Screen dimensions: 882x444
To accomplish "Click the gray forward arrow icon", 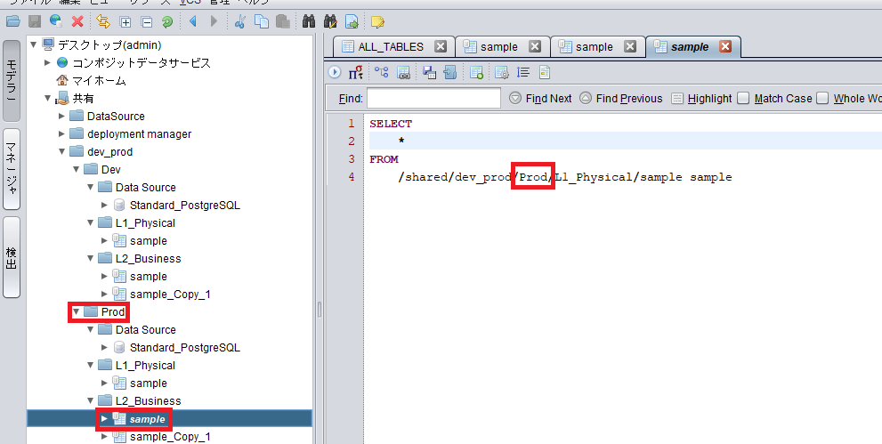I will (214, 21).
